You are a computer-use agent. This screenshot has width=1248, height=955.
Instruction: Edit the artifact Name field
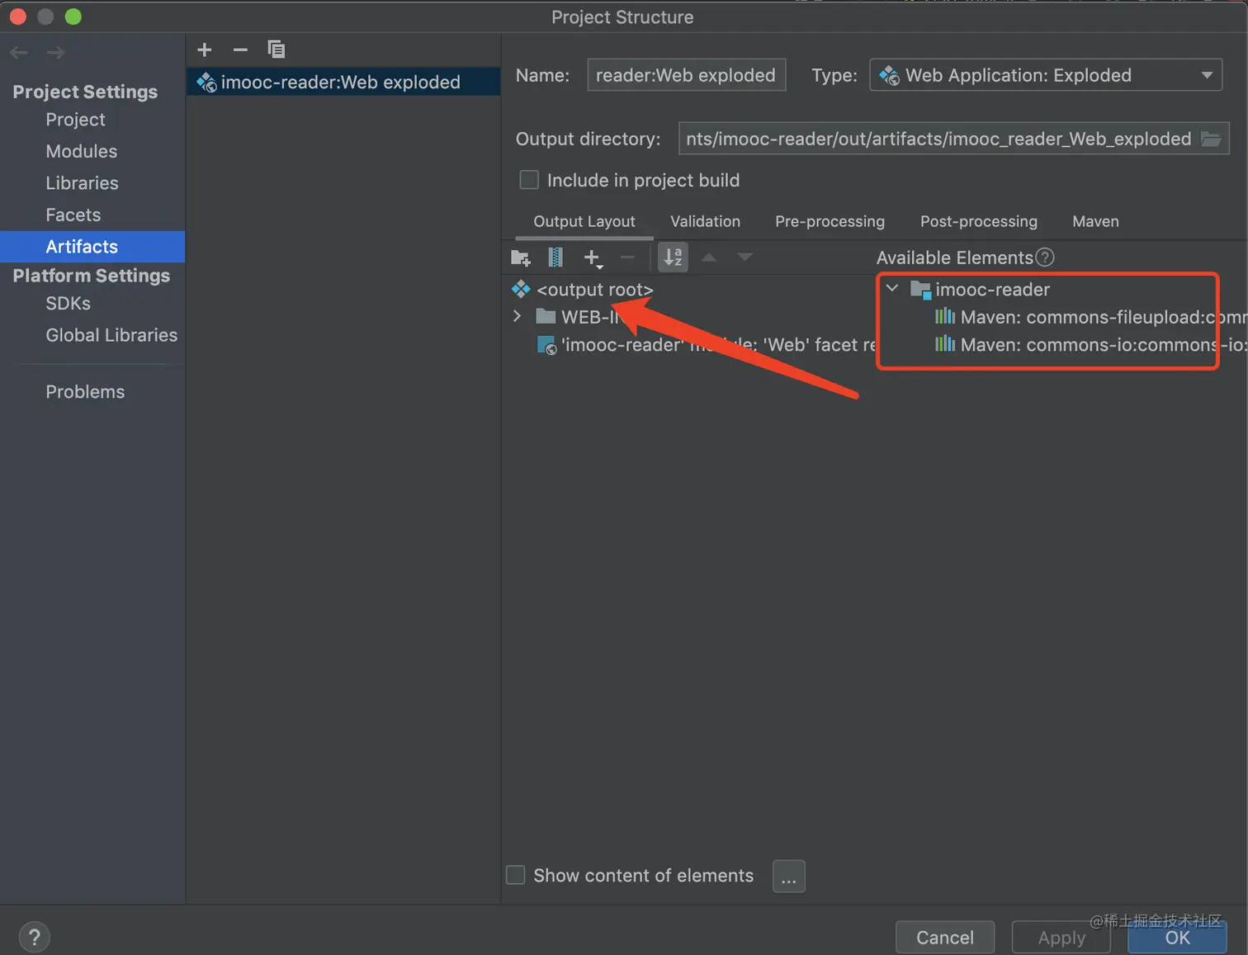686,75
